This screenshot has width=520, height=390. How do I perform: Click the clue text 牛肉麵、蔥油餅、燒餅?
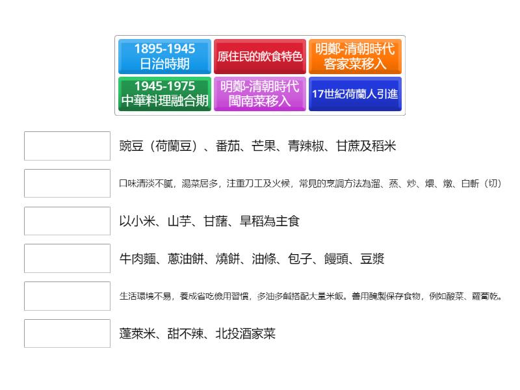point(252,259)
